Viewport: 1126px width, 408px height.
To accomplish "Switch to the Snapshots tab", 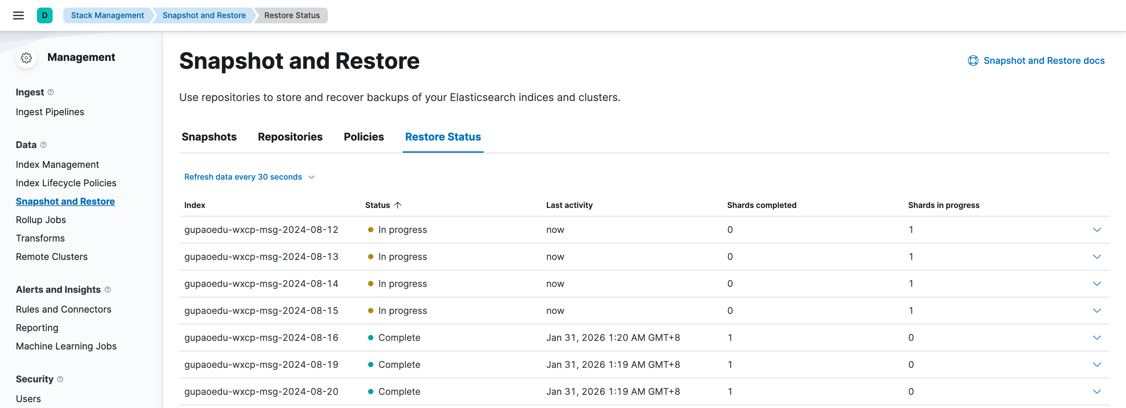I will (209, 137).
